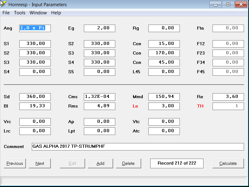Click the S4 field showing 330,00
249x187 pixels.
pyautogui.click(x=99, y=63)
